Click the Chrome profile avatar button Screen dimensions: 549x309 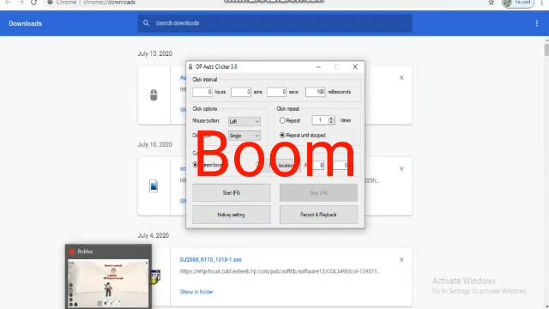518,3
